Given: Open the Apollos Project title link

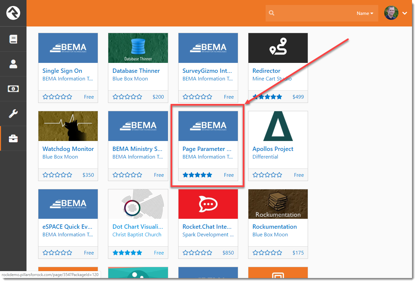Looking at the screenshot, I should (x=273, y=149).
